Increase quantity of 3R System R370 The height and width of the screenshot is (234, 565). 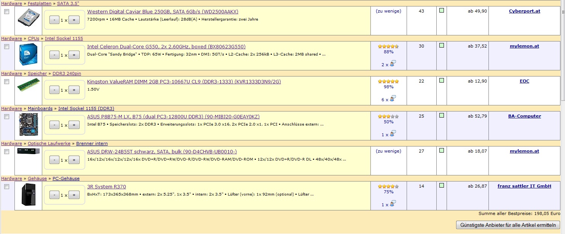click(x=74, y=195)
